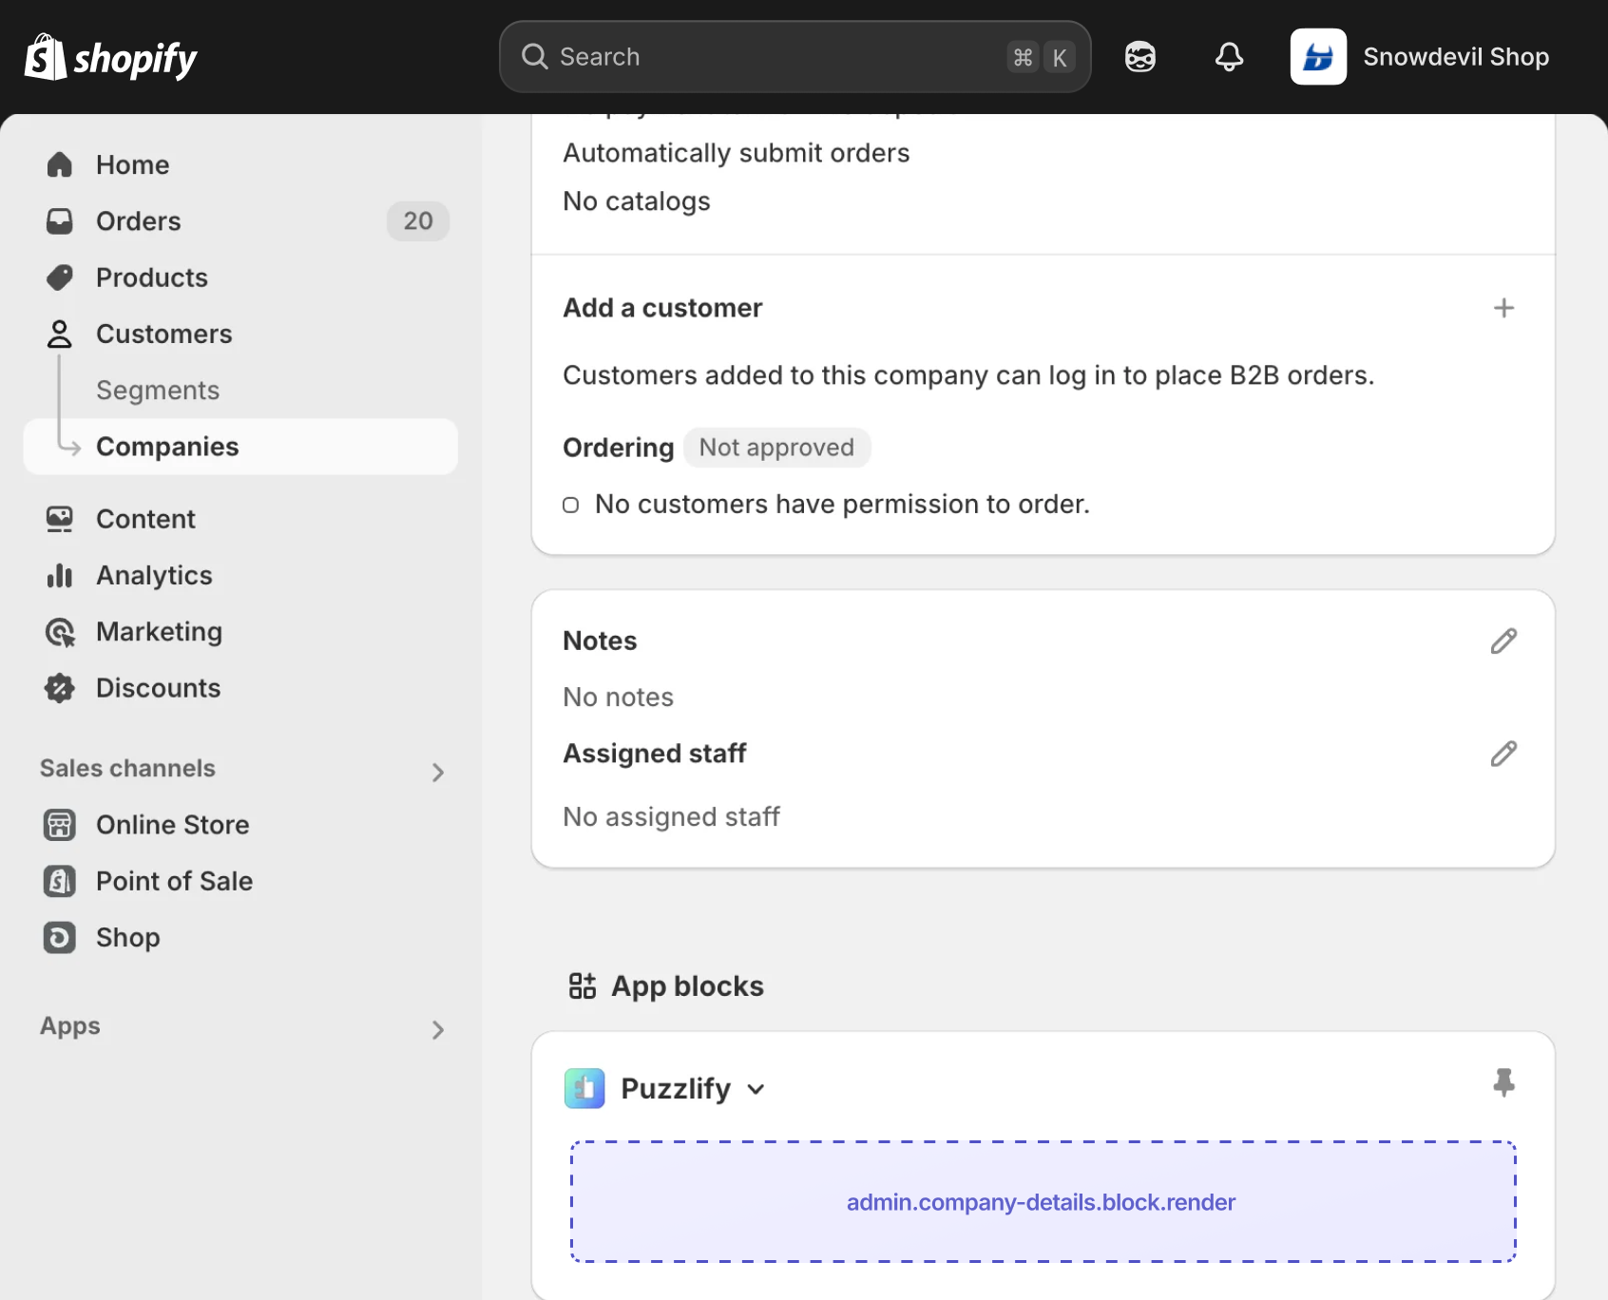The height and width of the screenshot is (1300, 1608).
Task: Click the Orders inbox icon
Action: pos(60,221)
